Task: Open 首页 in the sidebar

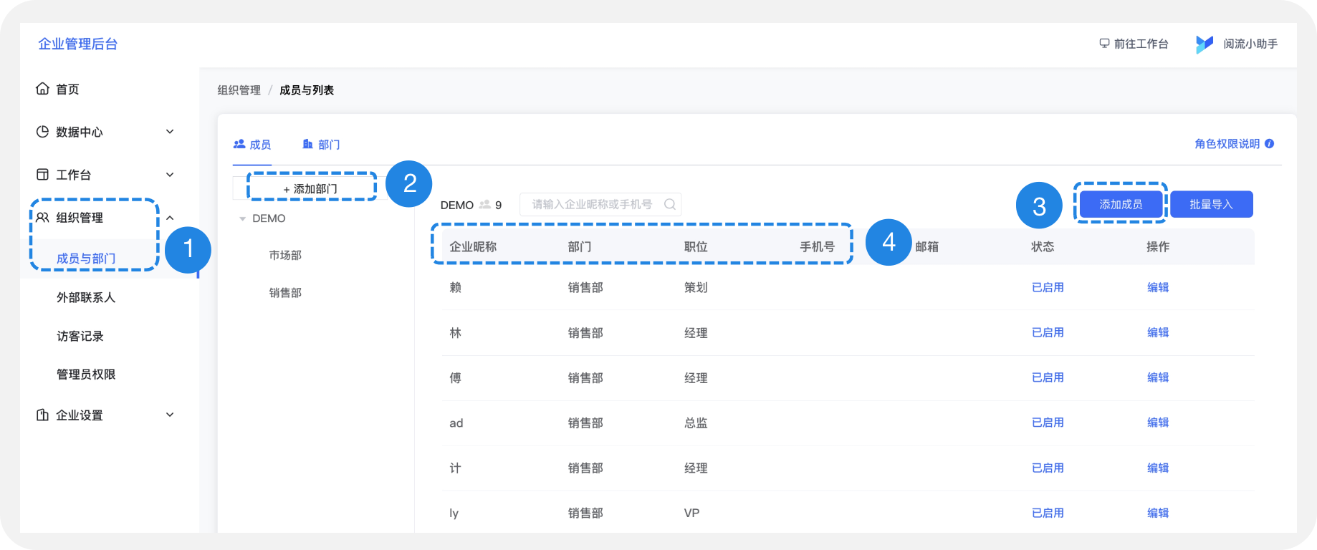Action: tap(67, 89)
